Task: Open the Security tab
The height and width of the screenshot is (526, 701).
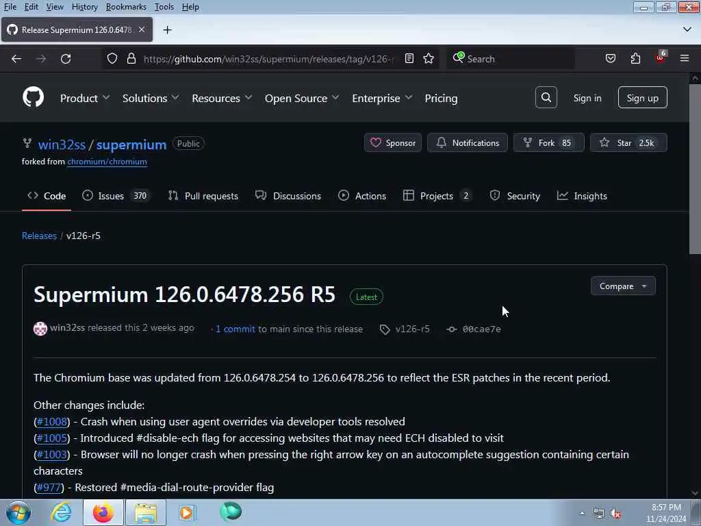Action: click(515, 196)
